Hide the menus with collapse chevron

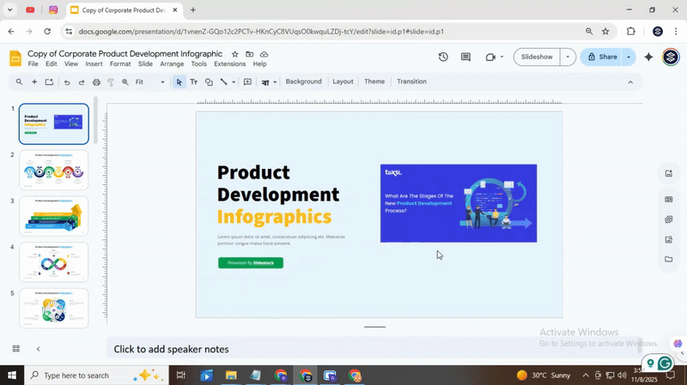point(630,82)
